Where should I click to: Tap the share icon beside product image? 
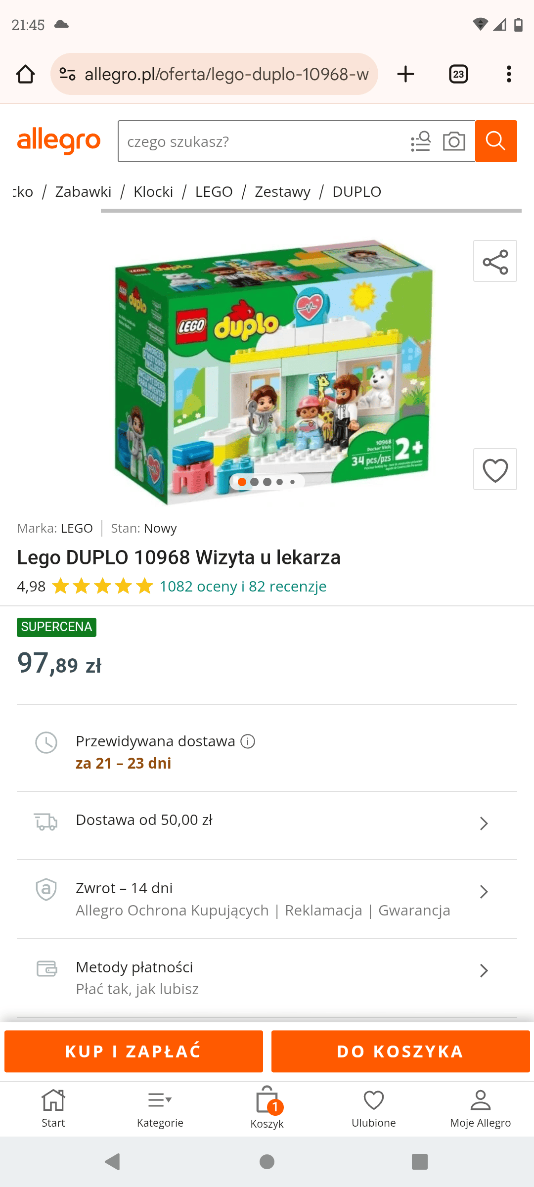pos(495,261)
